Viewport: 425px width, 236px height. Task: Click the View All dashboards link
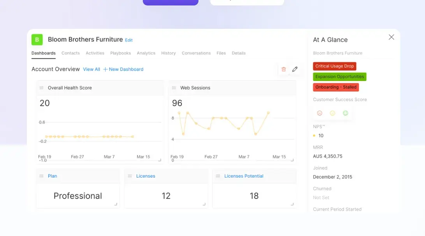pos(91,69)
